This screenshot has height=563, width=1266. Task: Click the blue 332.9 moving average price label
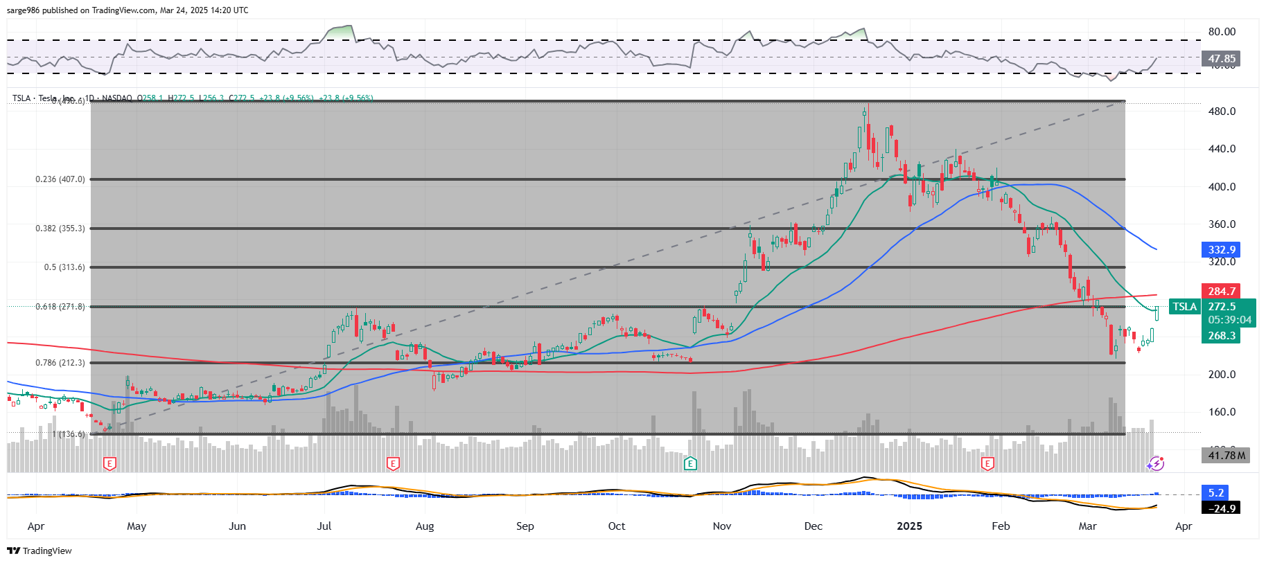coord(1222,250)
